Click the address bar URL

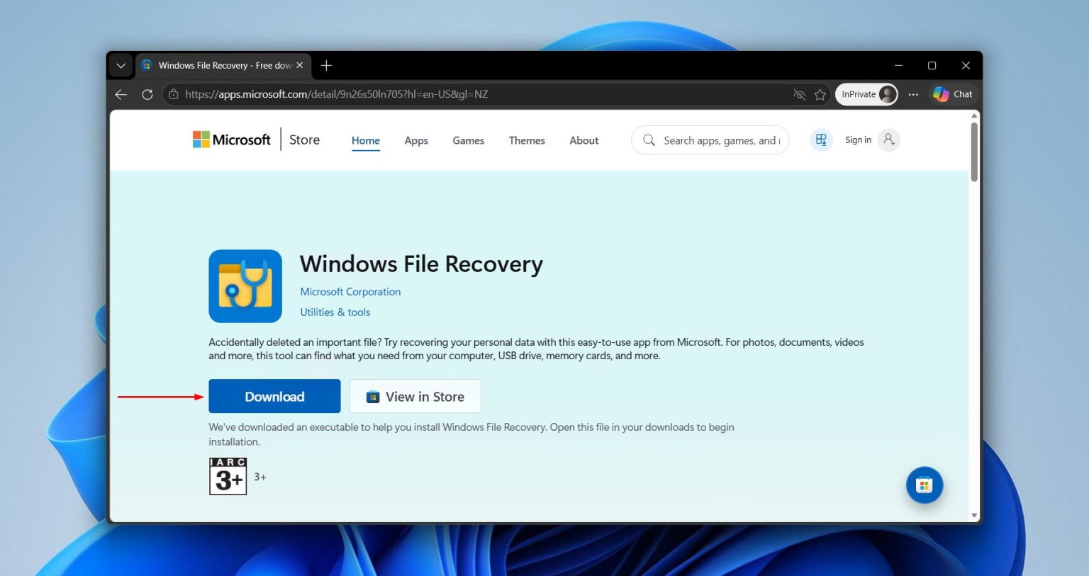click(x=337, y=94)
